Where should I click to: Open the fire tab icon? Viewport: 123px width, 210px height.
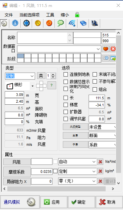pos(49,23)
